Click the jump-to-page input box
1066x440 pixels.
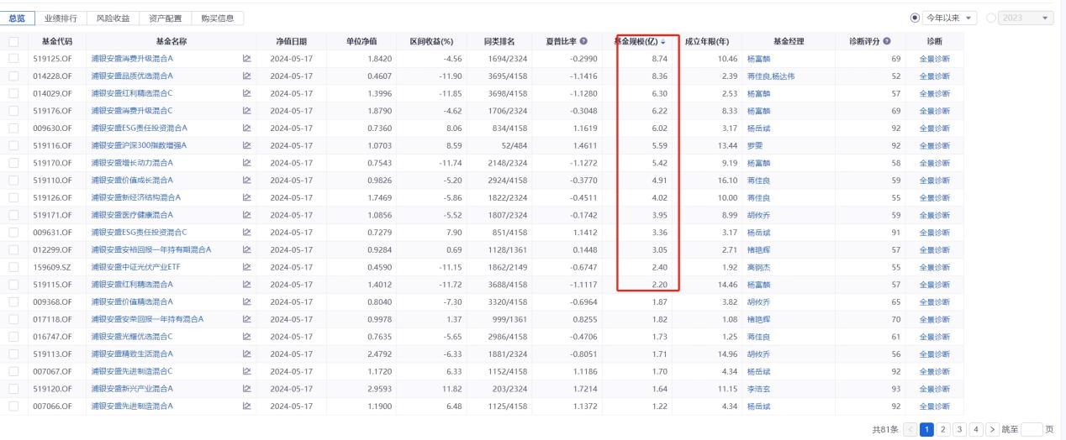[x=1032, y=429]
